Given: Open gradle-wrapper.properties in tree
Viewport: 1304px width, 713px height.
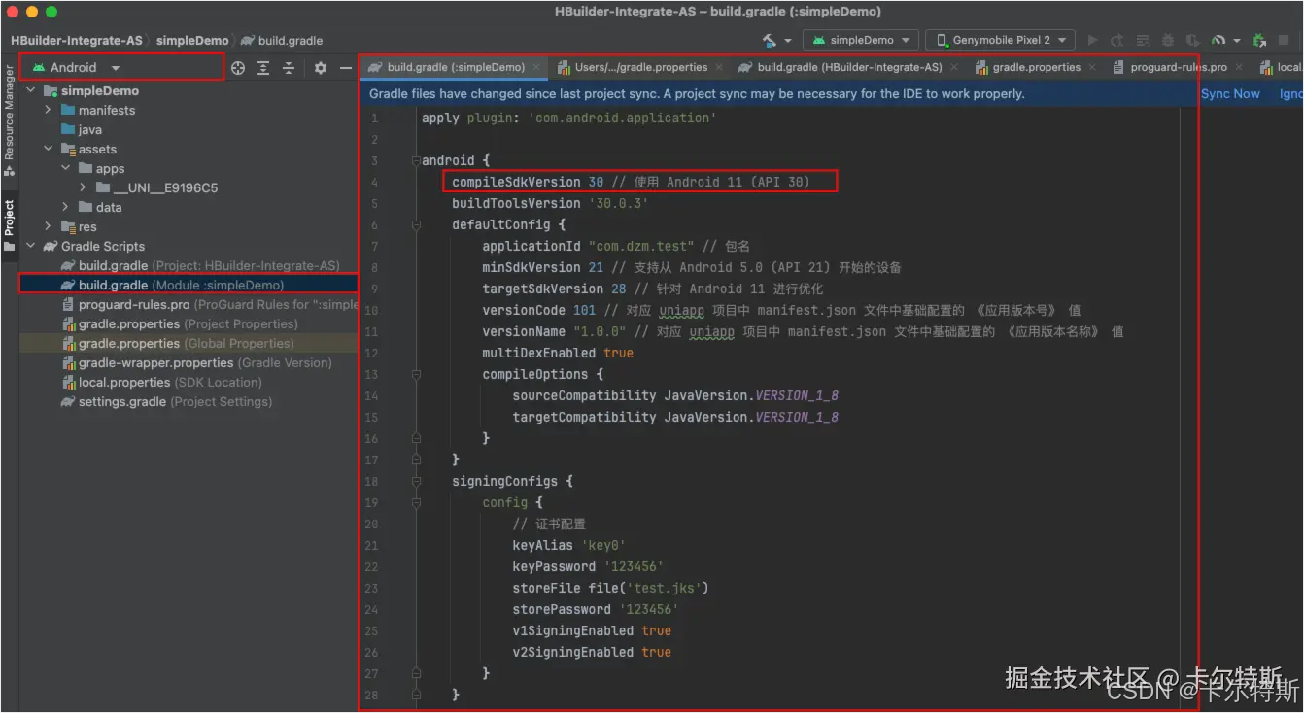Looking at the screenshot, I should 196,362.
